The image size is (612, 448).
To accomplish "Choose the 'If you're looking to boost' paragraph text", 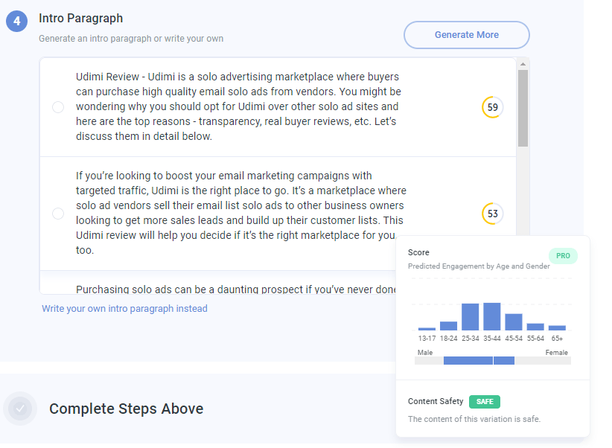I will [240, 213].
